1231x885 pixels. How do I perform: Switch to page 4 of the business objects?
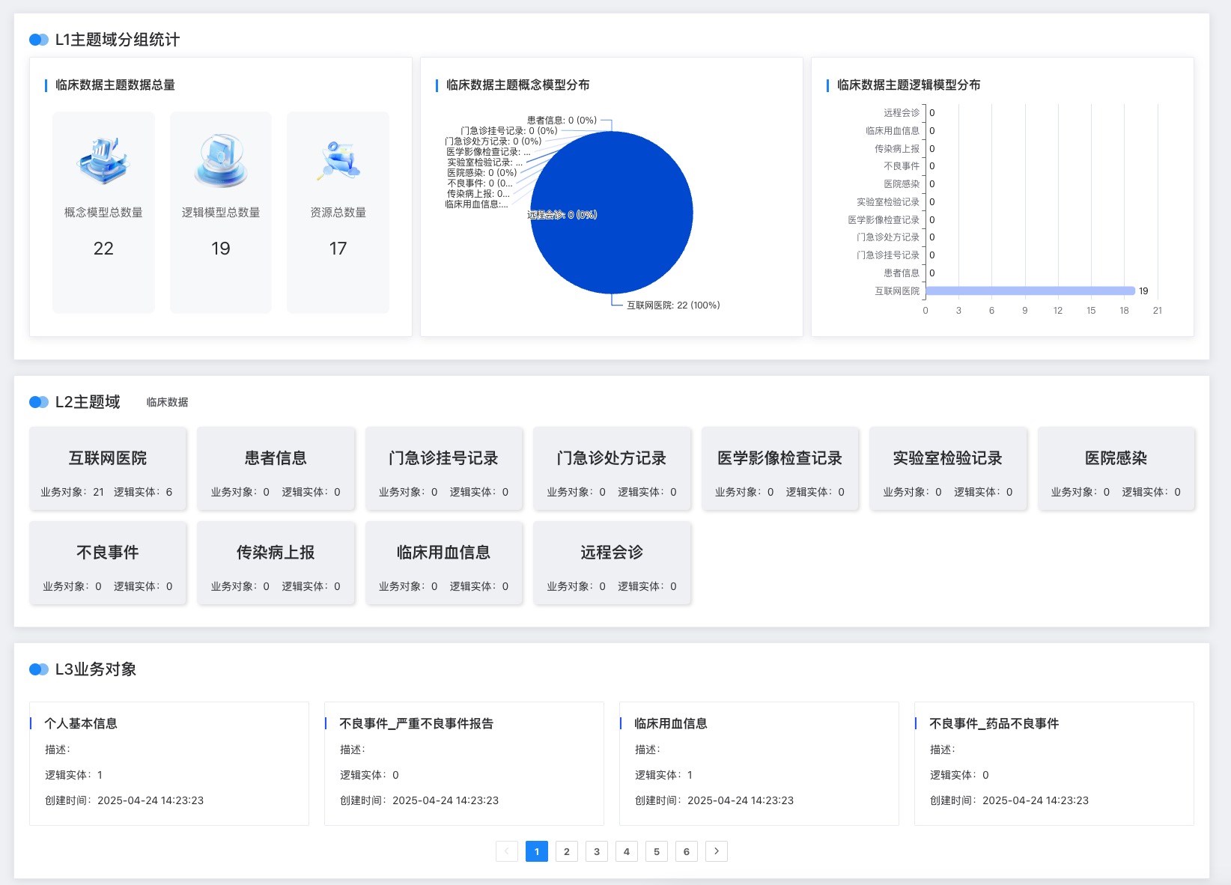(627, 851)
